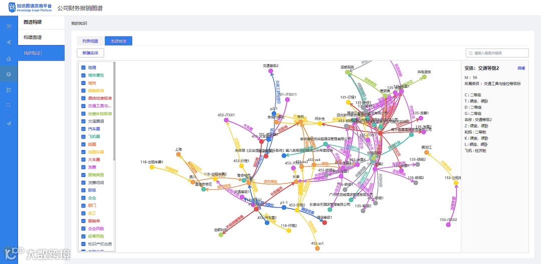
Task: Open the bar chart statistics sidebar icon
Action: pyautogui.click(x=9, y=58)
